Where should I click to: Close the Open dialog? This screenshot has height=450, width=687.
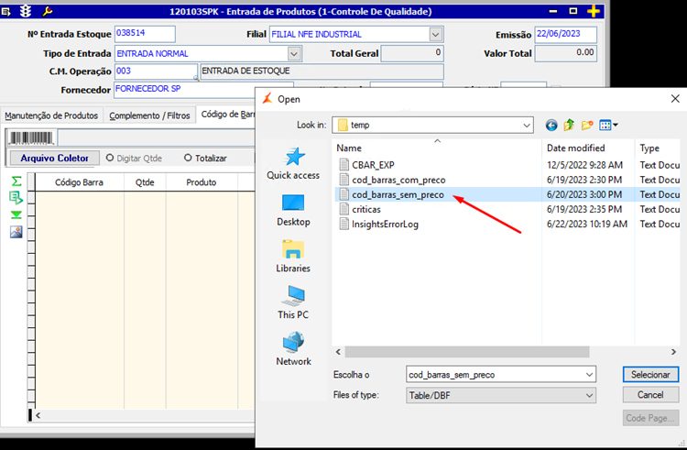675,99
